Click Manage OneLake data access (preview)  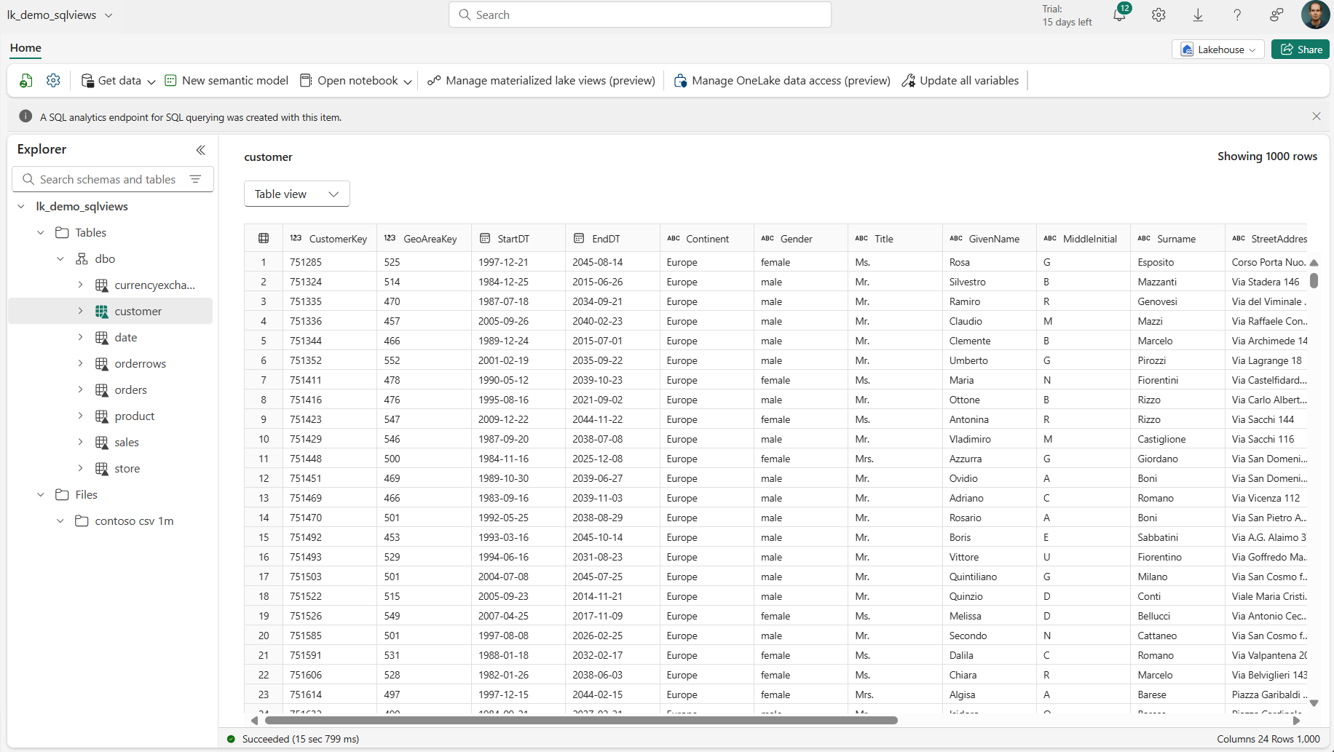[781, 81]
